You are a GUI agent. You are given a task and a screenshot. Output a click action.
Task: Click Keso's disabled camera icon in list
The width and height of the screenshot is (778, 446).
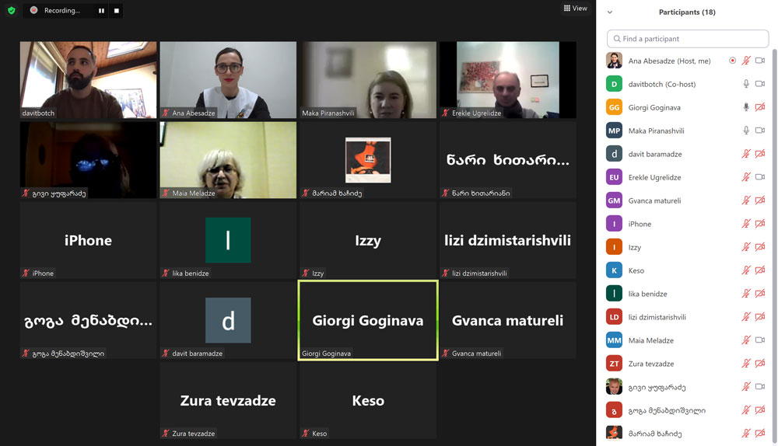760,270
